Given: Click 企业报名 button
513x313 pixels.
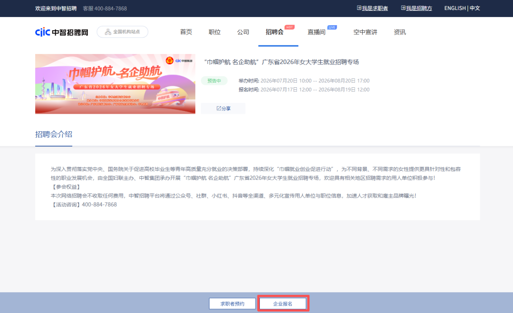Looking at the screenshot, I should 283,304.
